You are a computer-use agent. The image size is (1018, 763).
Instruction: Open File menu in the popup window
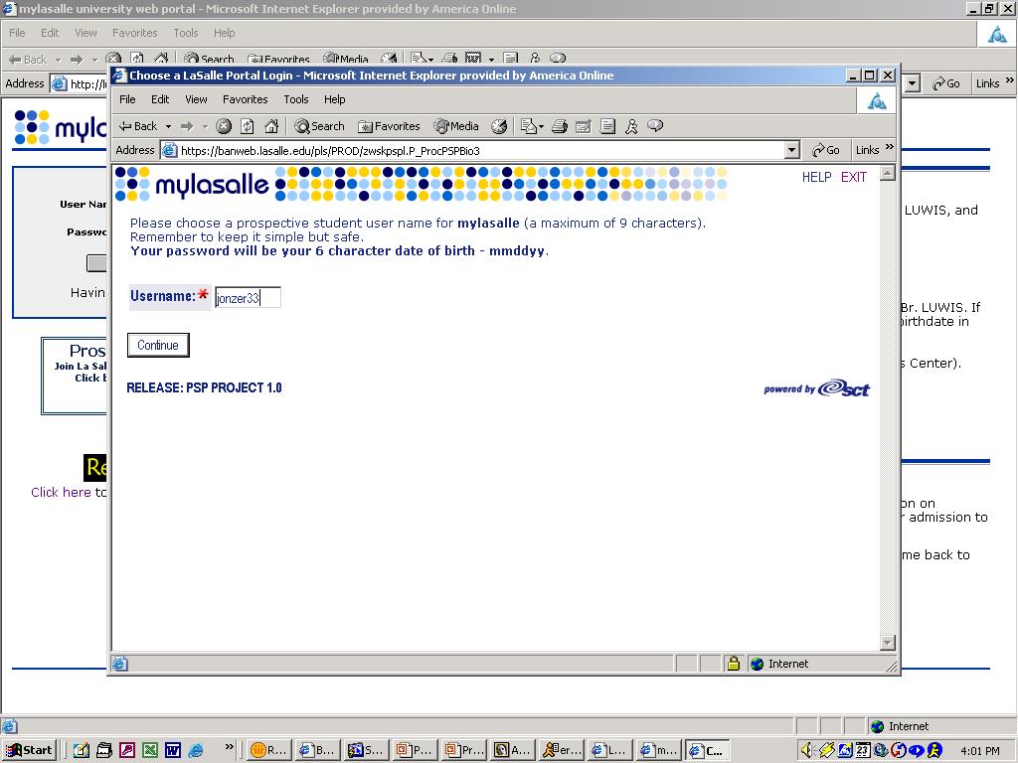coord(127,99)
